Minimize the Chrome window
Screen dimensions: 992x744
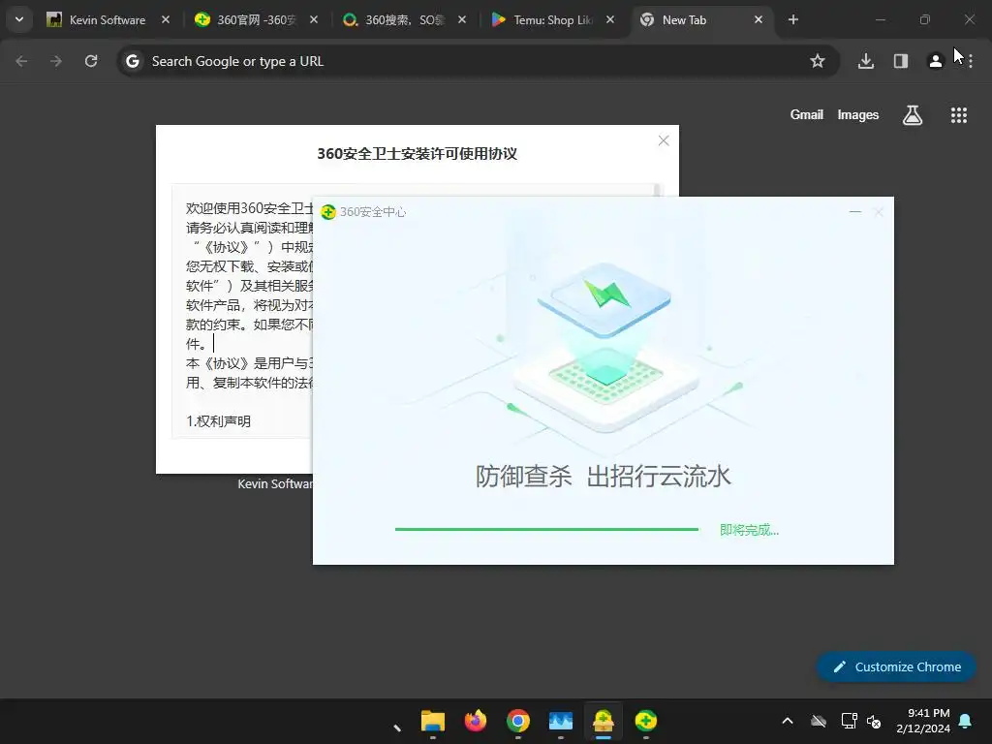(880, 19)
